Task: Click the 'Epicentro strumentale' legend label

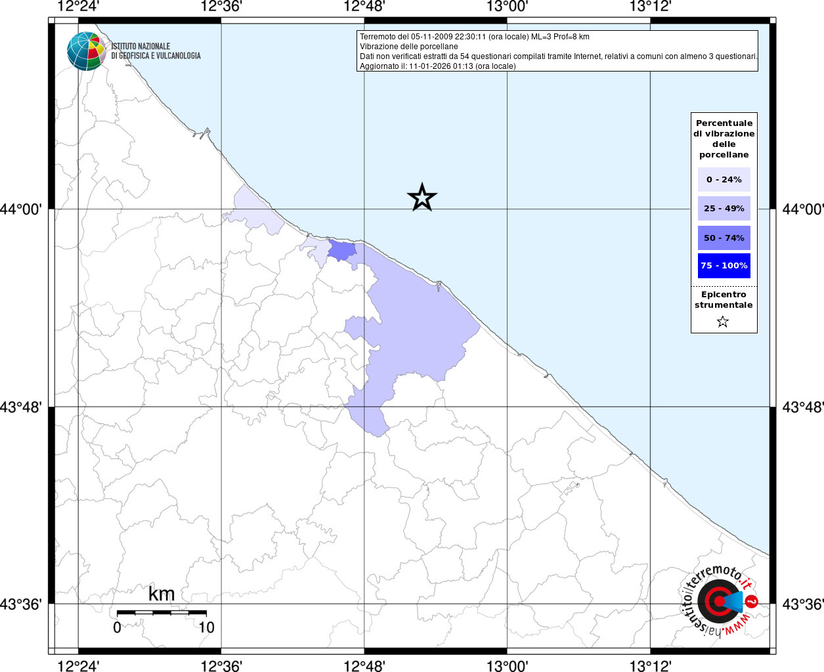Action: 724,299
